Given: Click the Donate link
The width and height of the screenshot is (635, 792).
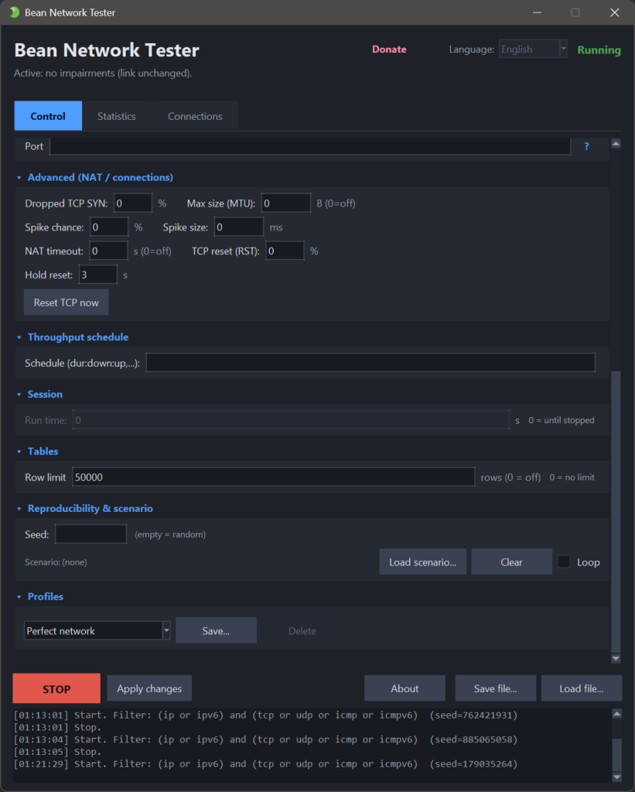Looking at the screenshot, I should click(390, 49).
